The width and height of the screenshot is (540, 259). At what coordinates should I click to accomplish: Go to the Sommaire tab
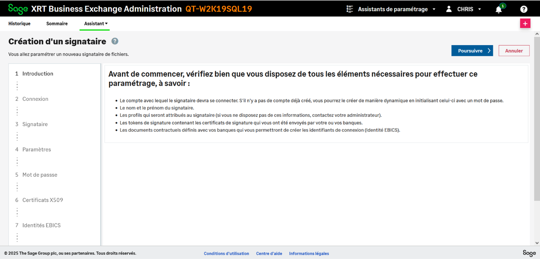coord(57,24)
